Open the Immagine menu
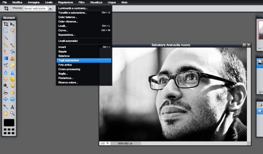Screen dimensions: 263x154 (34, 3)
